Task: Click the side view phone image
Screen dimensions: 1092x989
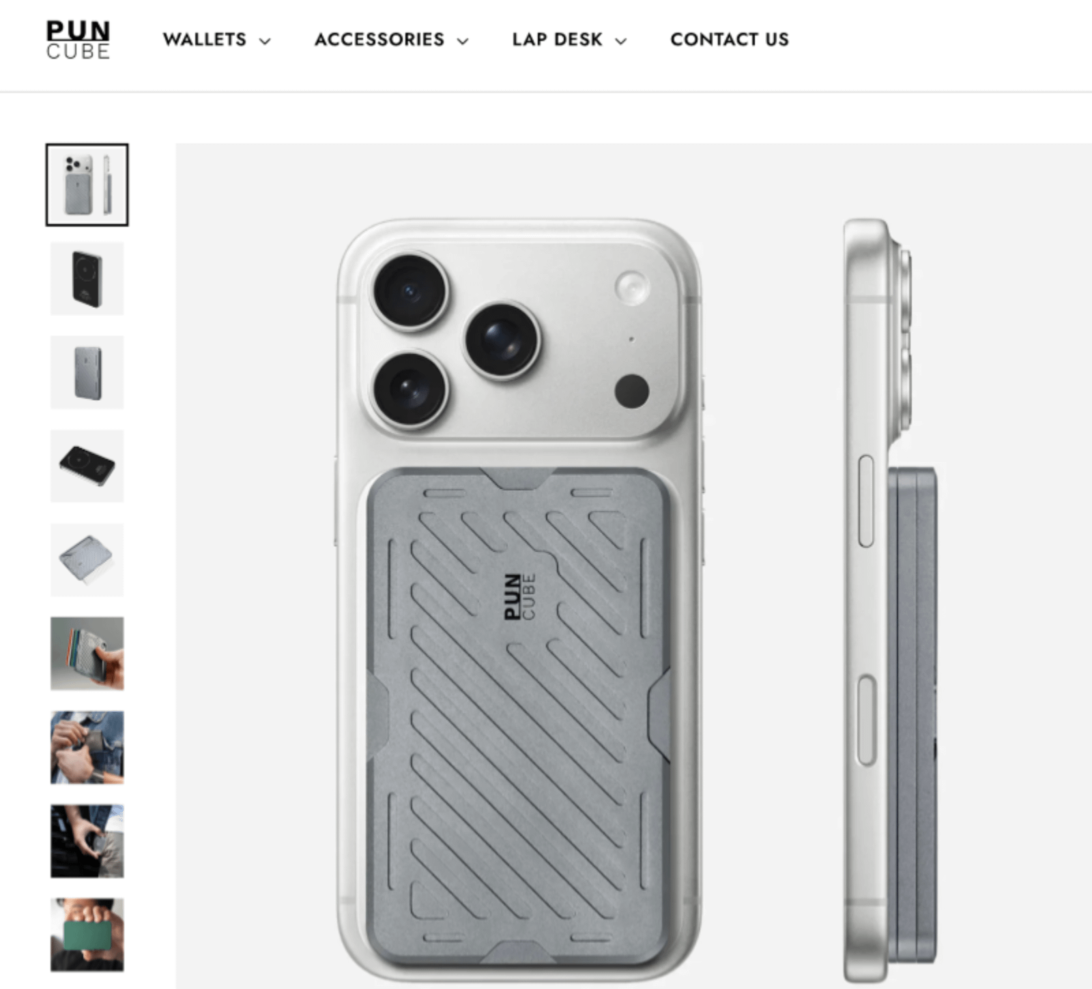Action: [889, 601]
